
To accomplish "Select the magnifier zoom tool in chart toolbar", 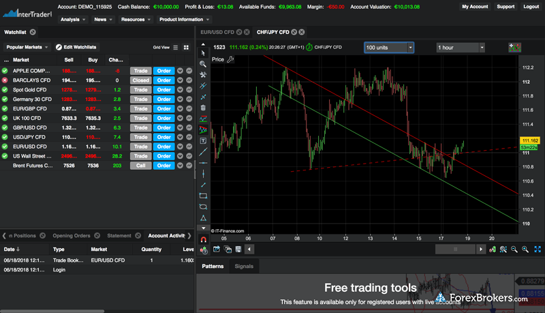I will click(203, 64).
